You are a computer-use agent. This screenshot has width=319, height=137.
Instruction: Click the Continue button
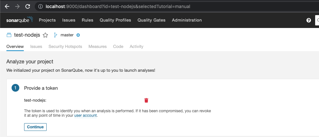(x=35, y=127)
